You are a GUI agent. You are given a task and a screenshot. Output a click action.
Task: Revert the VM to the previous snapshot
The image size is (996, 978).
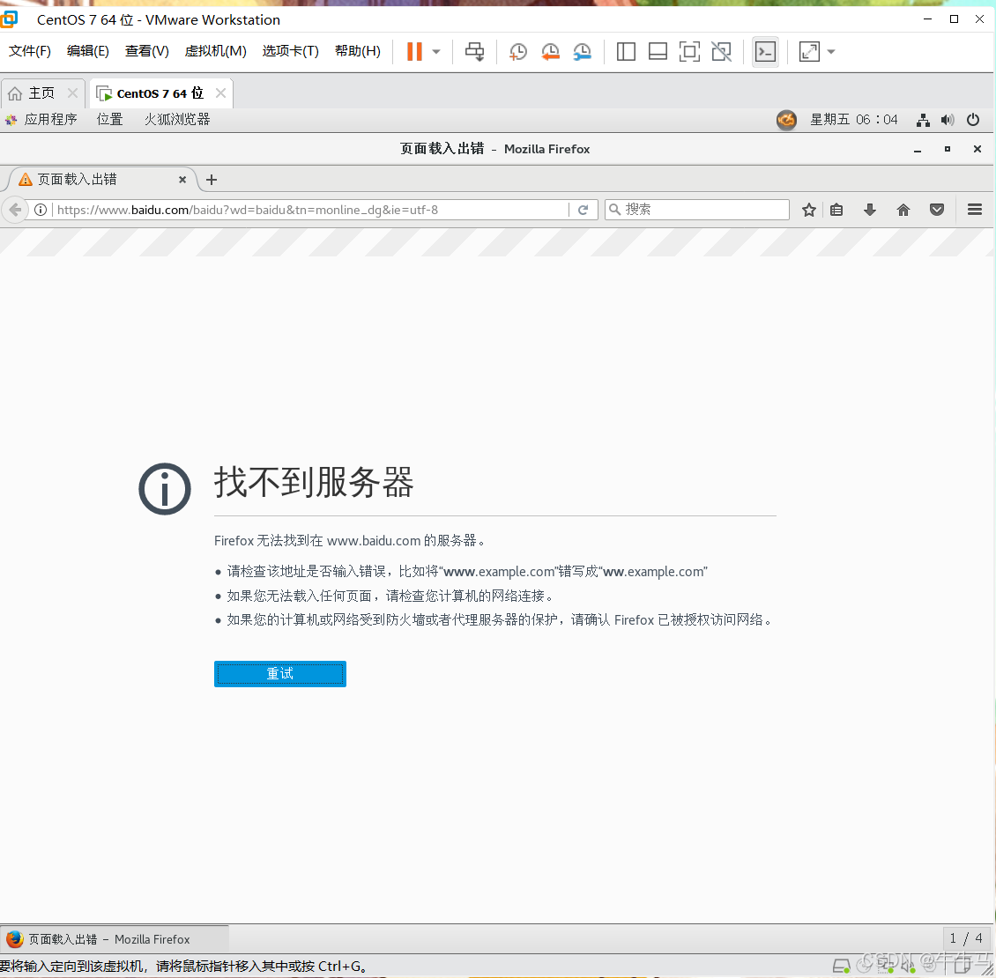pos(550,51)
